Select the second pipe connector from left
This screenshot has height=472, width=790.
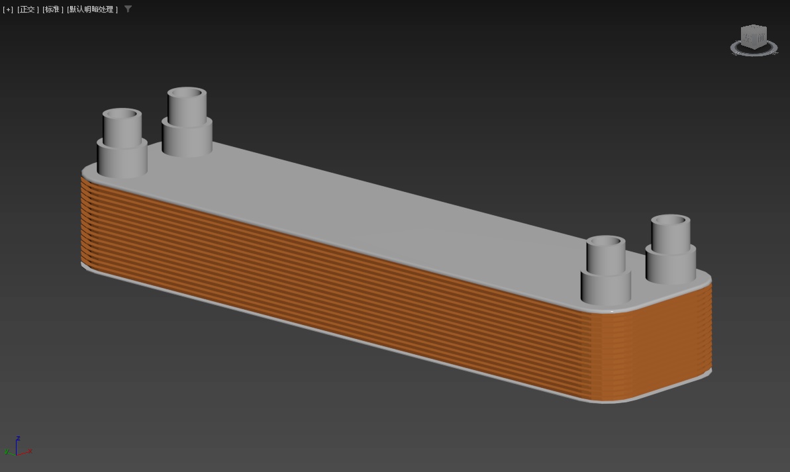187,126
